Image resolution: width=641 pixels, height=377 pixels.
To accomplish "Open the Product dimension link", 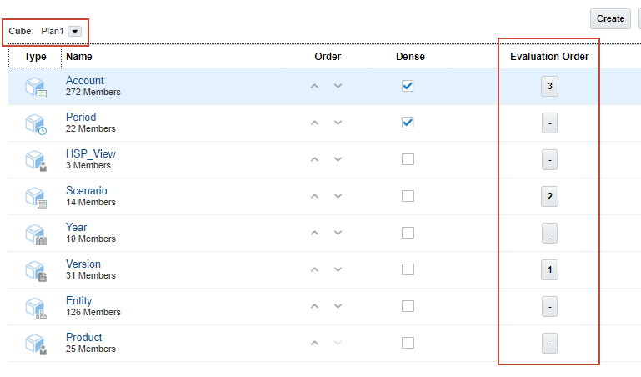I will tap(84, 337).
